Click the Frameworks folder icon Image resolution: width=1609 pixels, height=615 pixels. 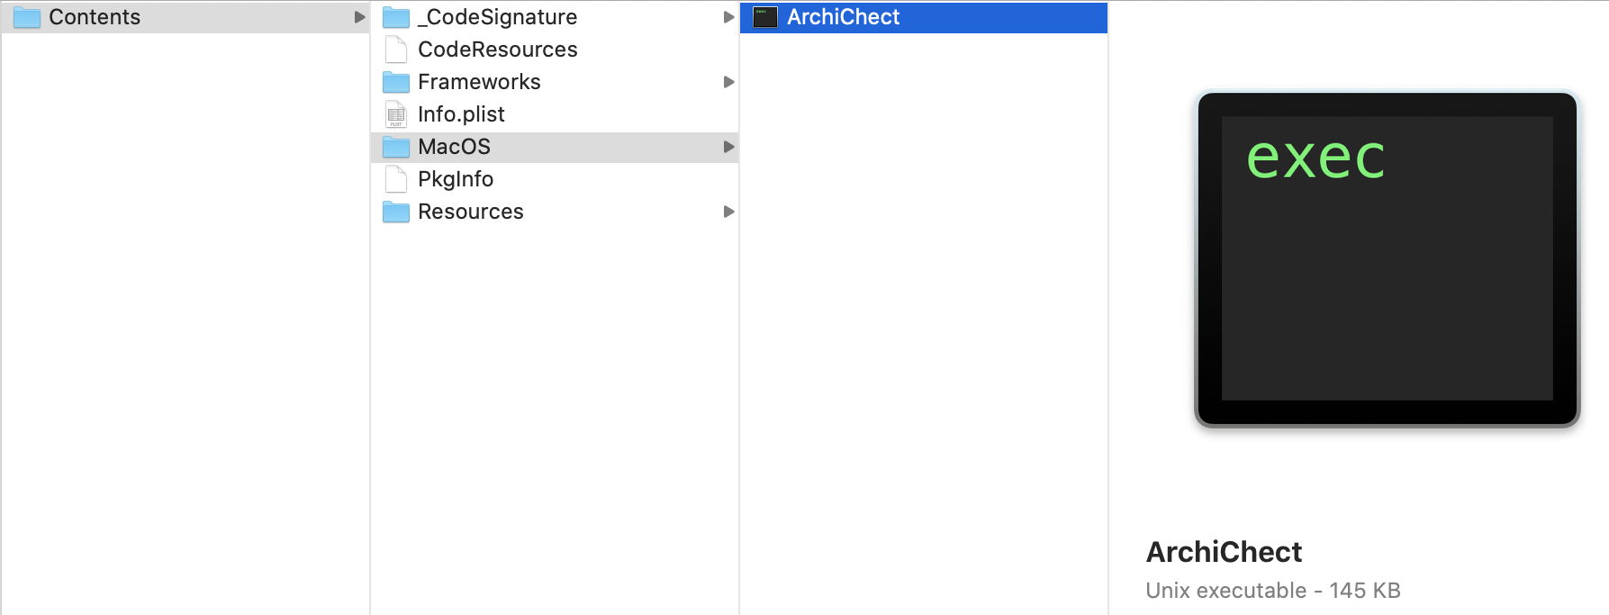click(x=396, y=82)
